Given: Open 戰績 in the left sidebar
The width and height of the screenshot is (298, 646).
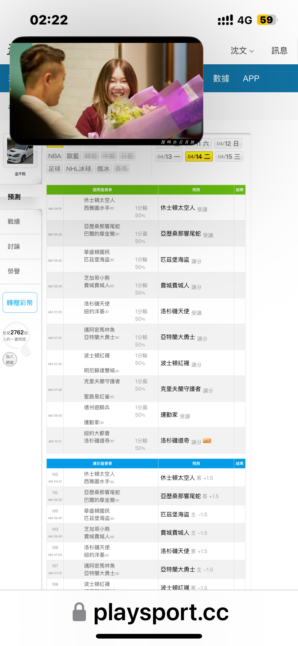Looking at the screenshot, I should coord(14,222).
